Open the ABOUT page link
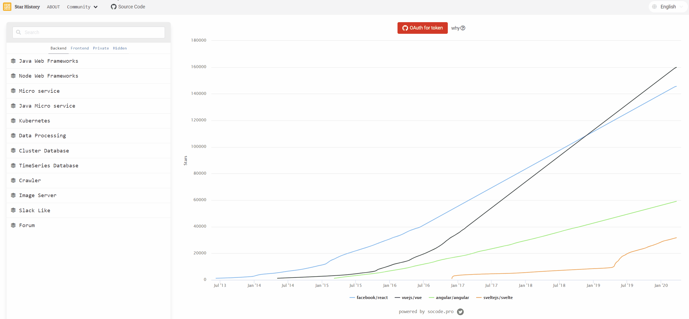The image size is (689, 319). pos(53,7)
